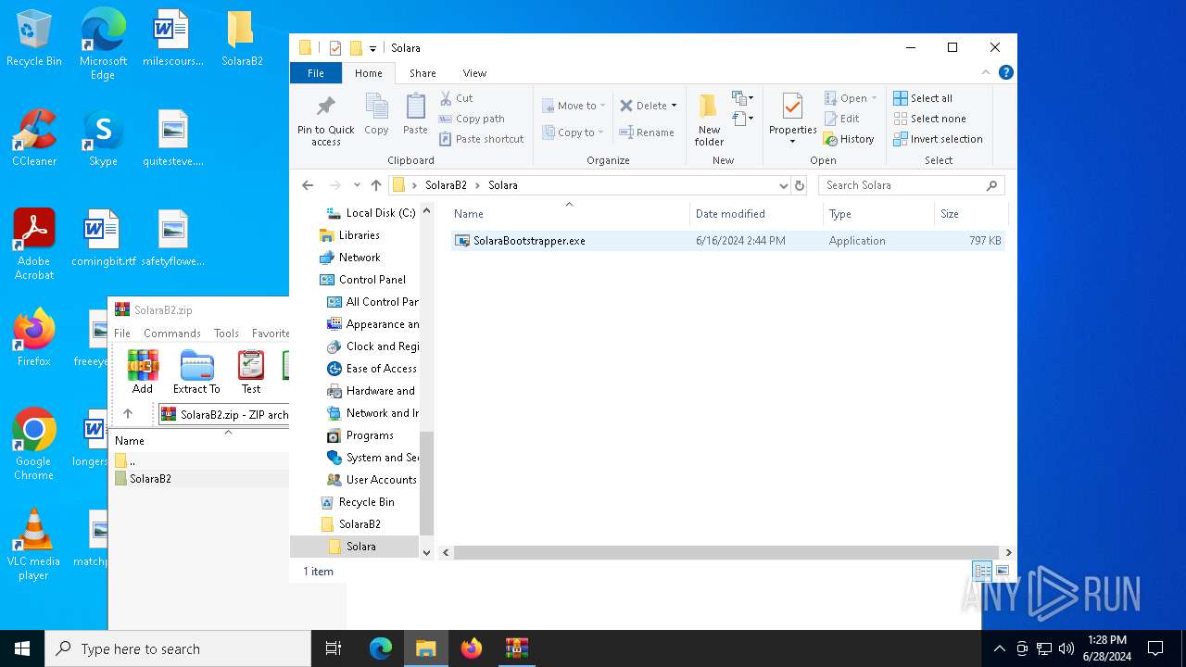Open Microsoft Edge from taskbar
Image resolution: width=1186 pixels, height=667 pixels.
tap(381, 648)
